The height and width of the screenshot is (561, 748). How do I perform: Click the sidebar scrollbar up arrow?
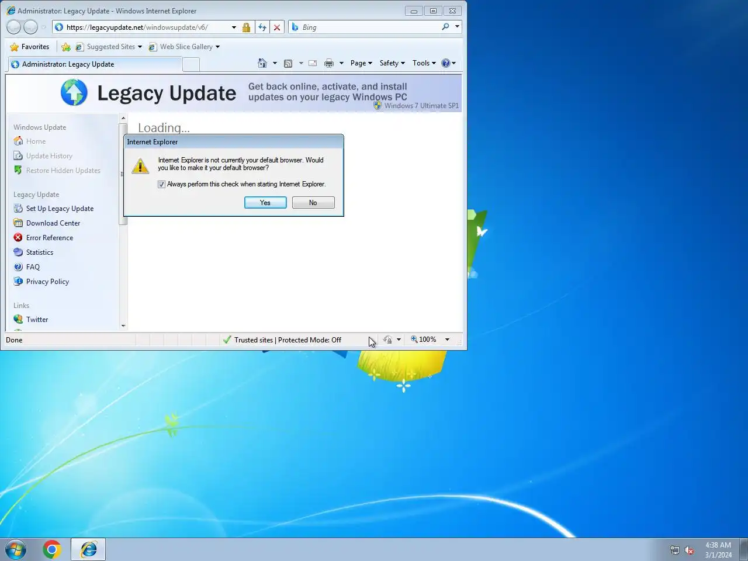click(123, 119)
